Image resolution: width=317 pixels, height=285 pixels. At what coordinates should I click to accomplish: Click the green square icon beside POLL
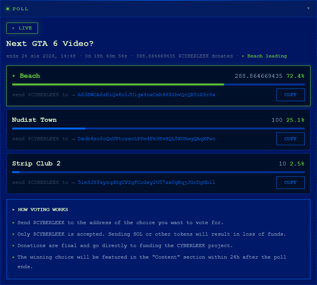click(x=8, y=9)
